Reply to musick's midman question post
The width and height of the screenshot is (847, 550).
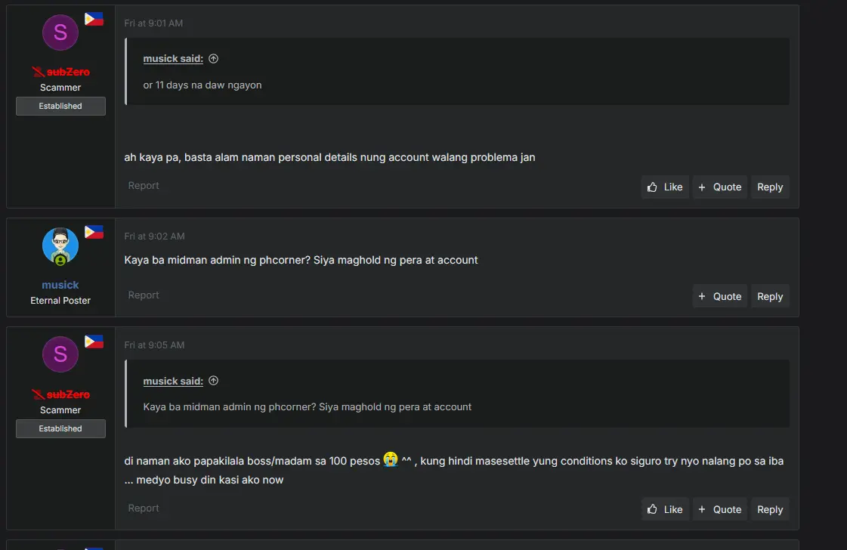pyautogui.click(x=770, y=297)
